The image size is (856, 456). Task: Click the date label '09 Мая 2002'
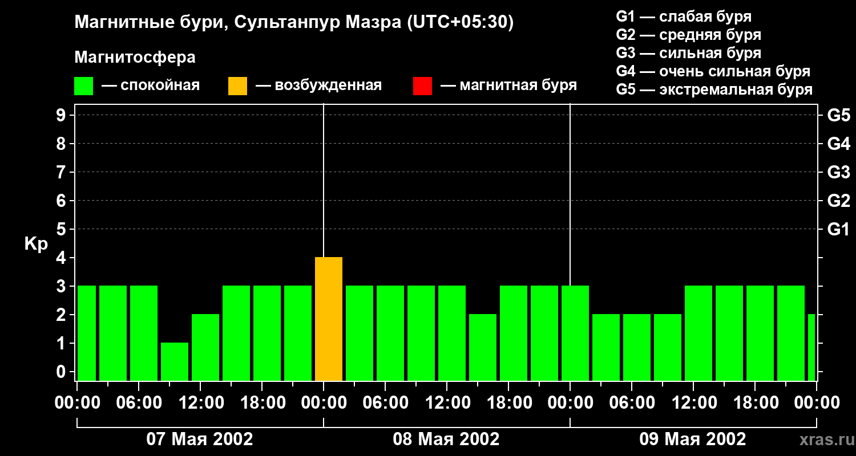pyautogui.click(x=693, y=439)
